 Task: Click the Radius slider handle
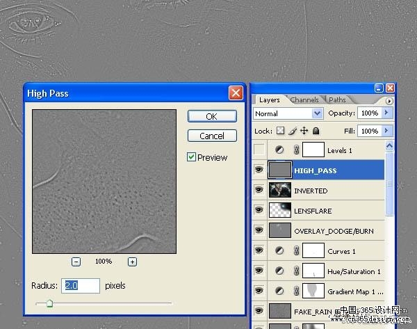pyautogui.click(x=49, y=303)
